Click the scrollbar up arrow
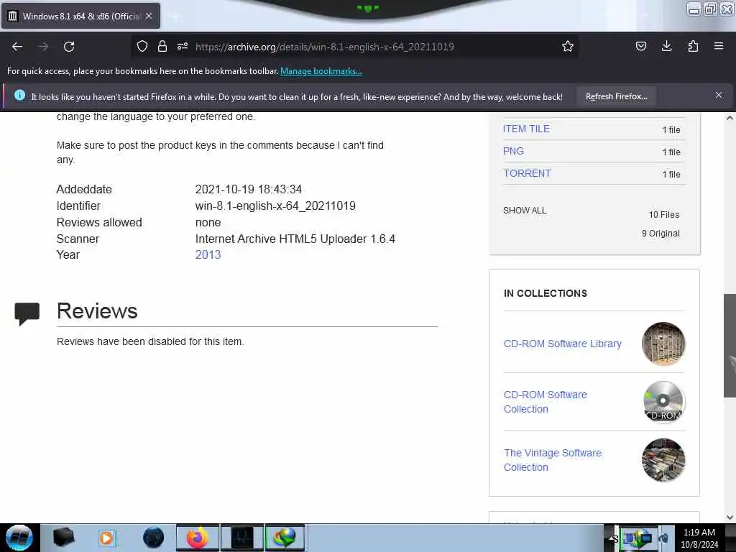The image size is (736, 552). [x=730, y=118]
